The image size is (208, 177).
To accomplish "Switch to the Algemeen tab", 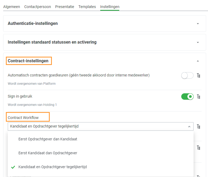I will click(x=11, y=7).
